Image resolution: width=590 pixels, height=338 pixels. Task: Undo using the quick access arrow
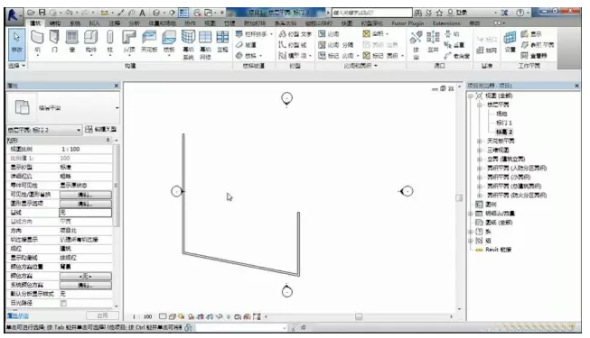[69, 13]
